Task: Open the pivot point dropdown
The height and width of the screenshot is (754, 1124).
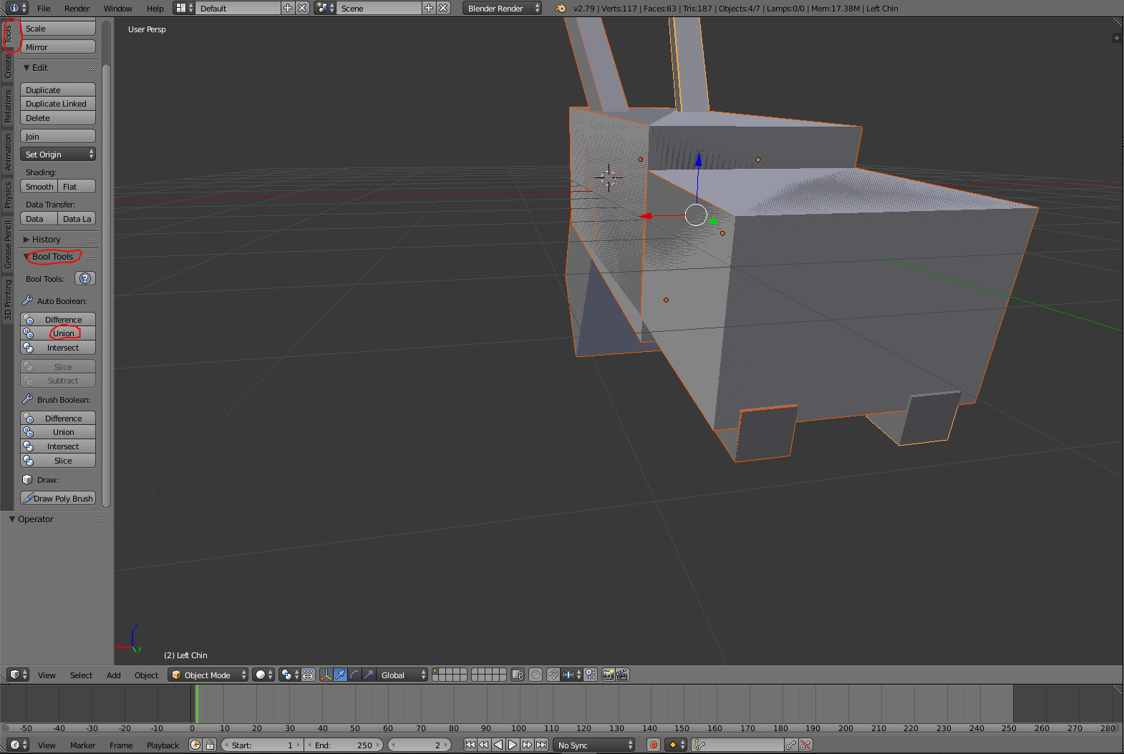Action: 290,675
